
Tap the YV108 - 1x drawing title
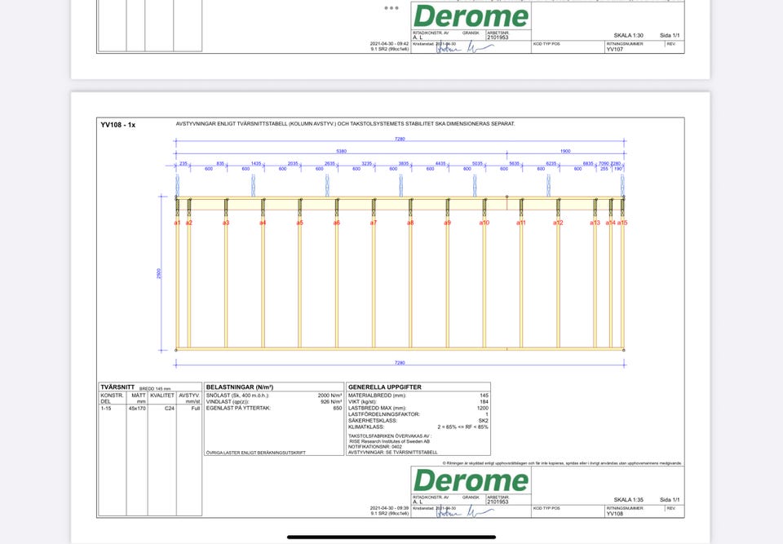(118, 125)
